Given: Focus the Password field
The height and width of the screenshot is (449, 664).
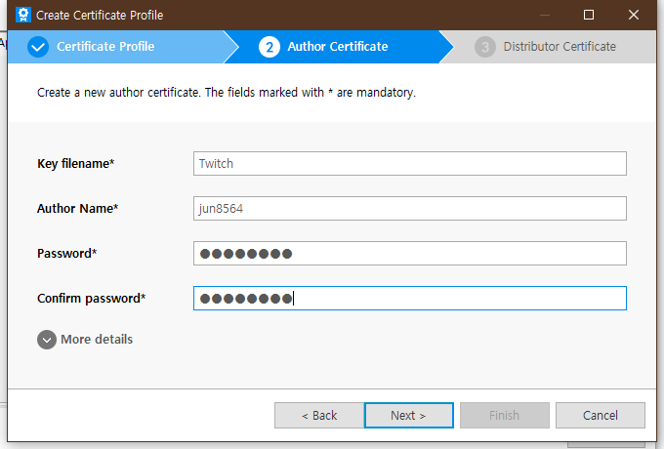Looking at the screenshot, I should click(410, 253).
